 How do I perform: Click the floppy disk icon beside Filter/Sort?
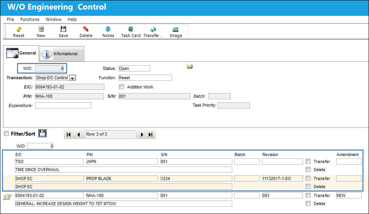(x=43, y=133)
